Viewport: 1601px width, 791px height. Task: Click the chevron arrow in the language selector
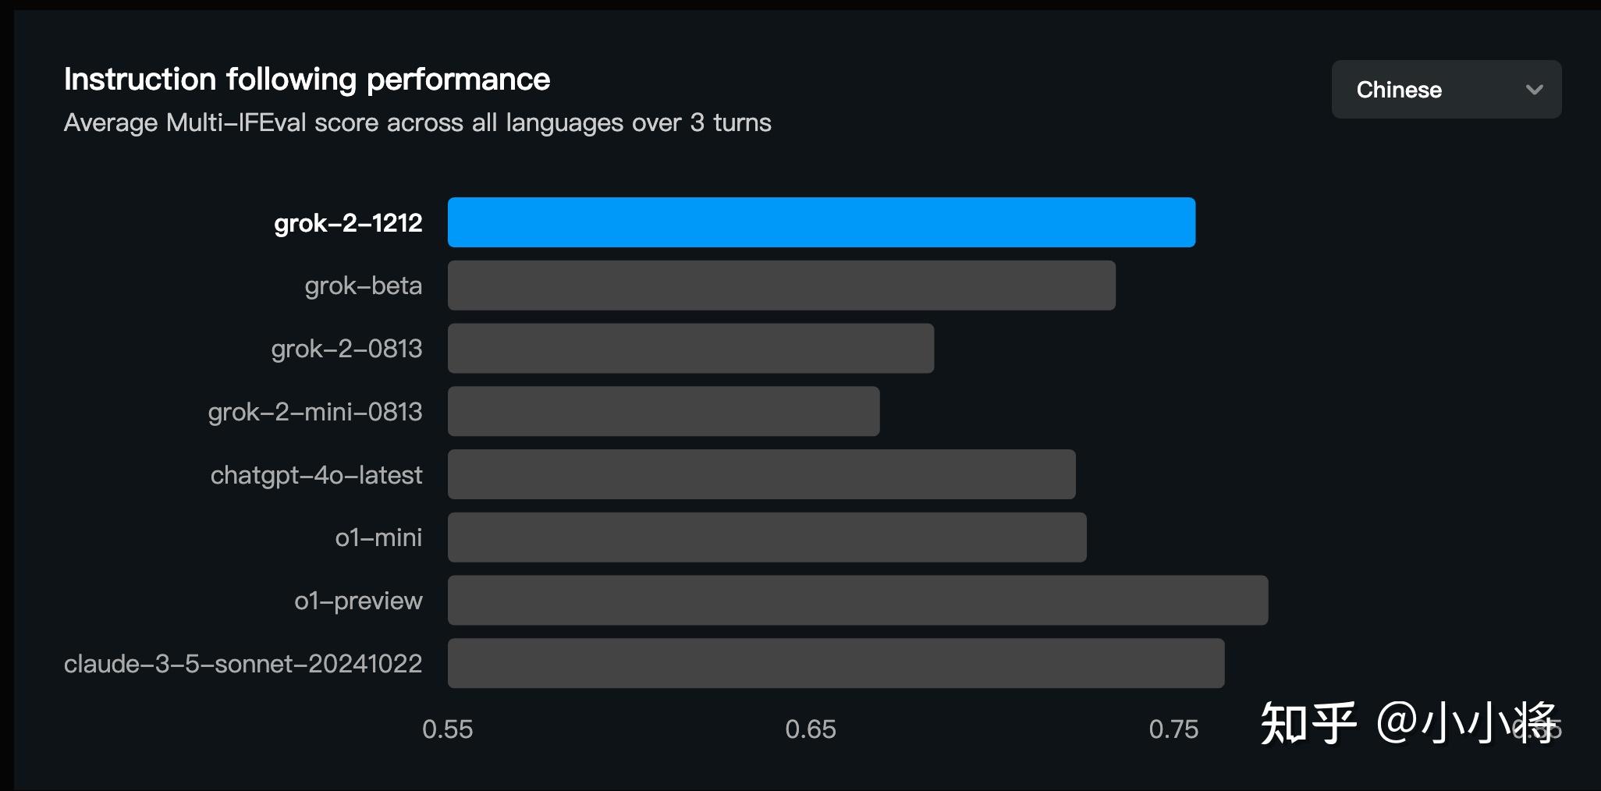pos(1534,90)
